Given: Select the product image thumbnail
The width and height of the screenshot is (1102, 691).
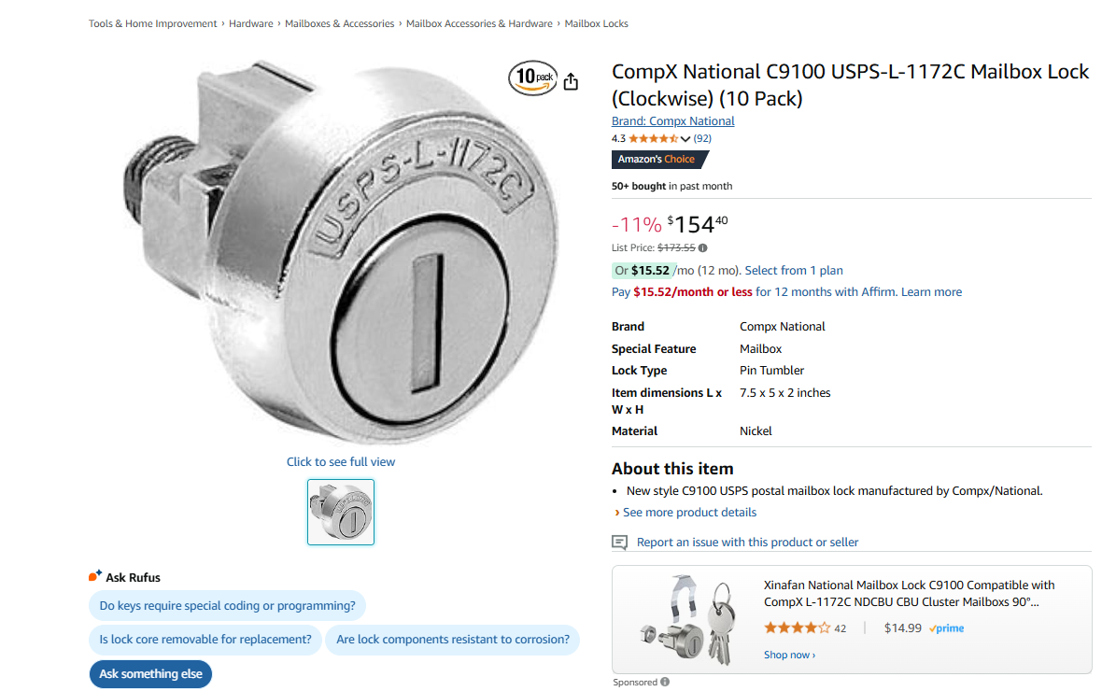Looking at the screenshot, I should pyautogui.click(x=341, y=512).
